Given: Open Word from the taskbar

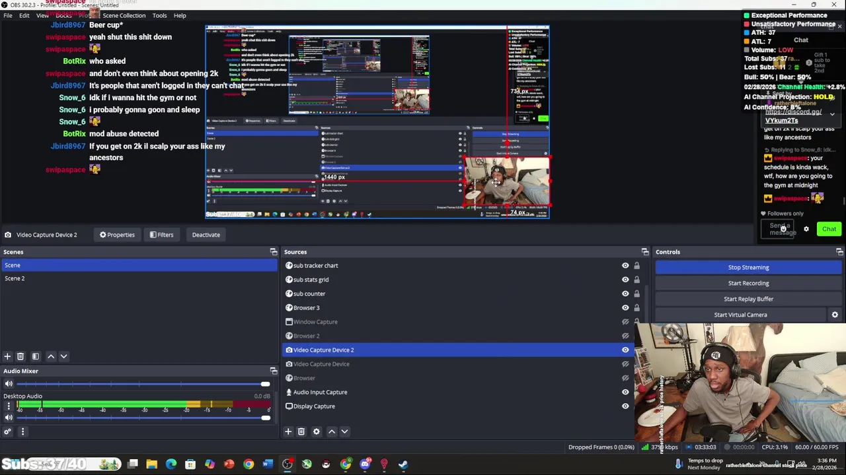Looking at the screenshot, I should tap(268, 464).
